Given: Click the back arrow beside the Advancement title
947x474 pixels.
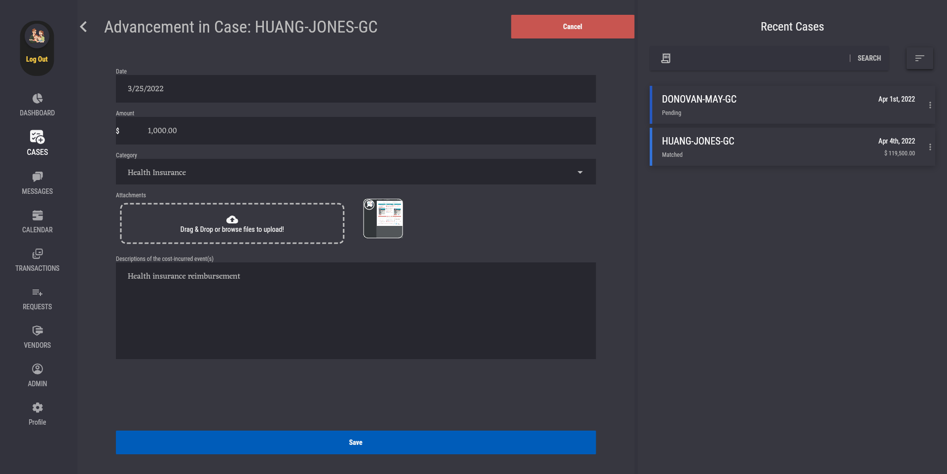Looking at the screenshot, I should coord(84,27).
